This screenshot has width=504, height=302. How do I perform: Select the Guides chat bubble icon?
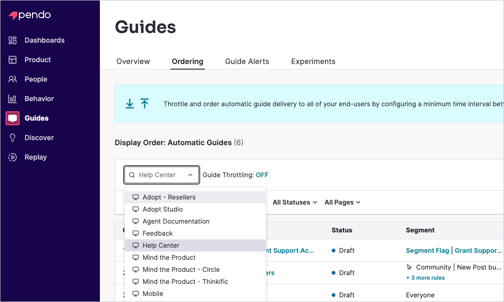click(13, 118)
